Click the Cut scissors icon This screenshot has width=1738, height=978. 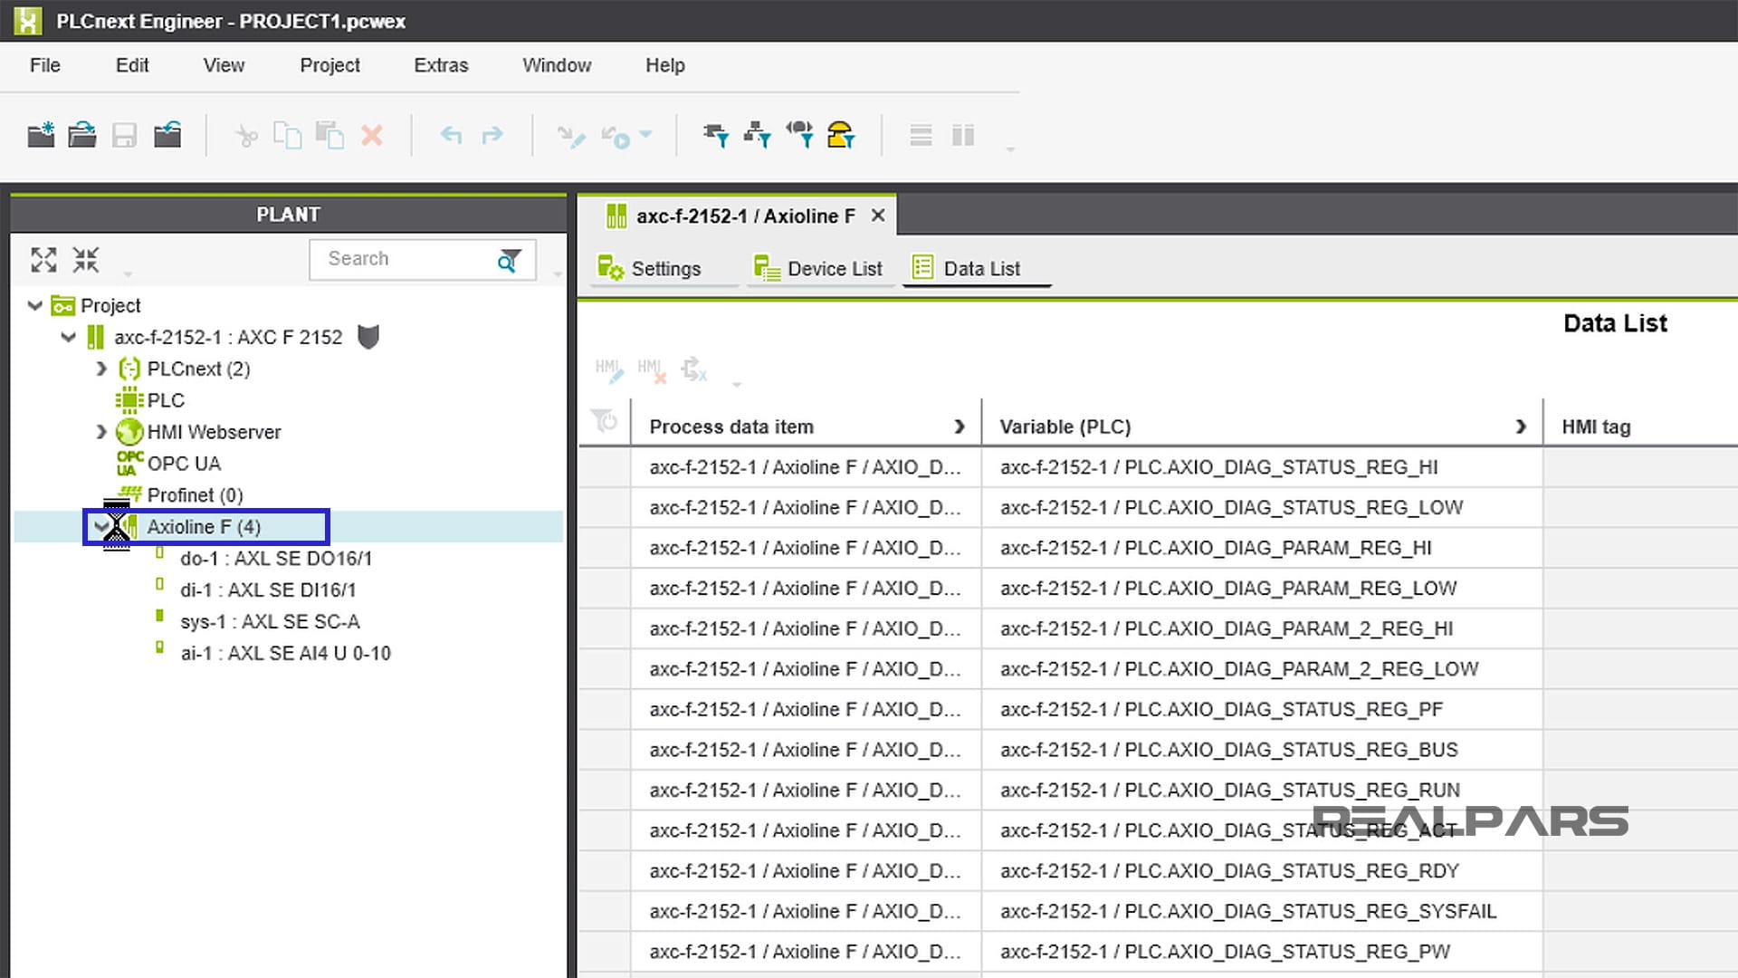point(245,136)
